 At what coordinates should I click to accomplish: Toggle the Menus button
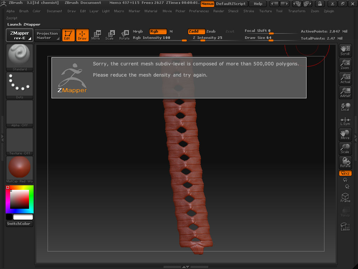(207, 4)
